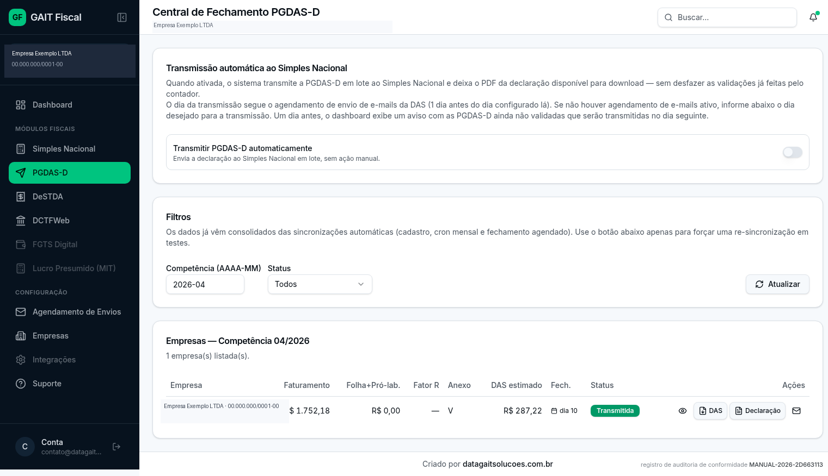Send email for Empresa Exemplo row
Screen dimensions: 828x476
(796, 411)
